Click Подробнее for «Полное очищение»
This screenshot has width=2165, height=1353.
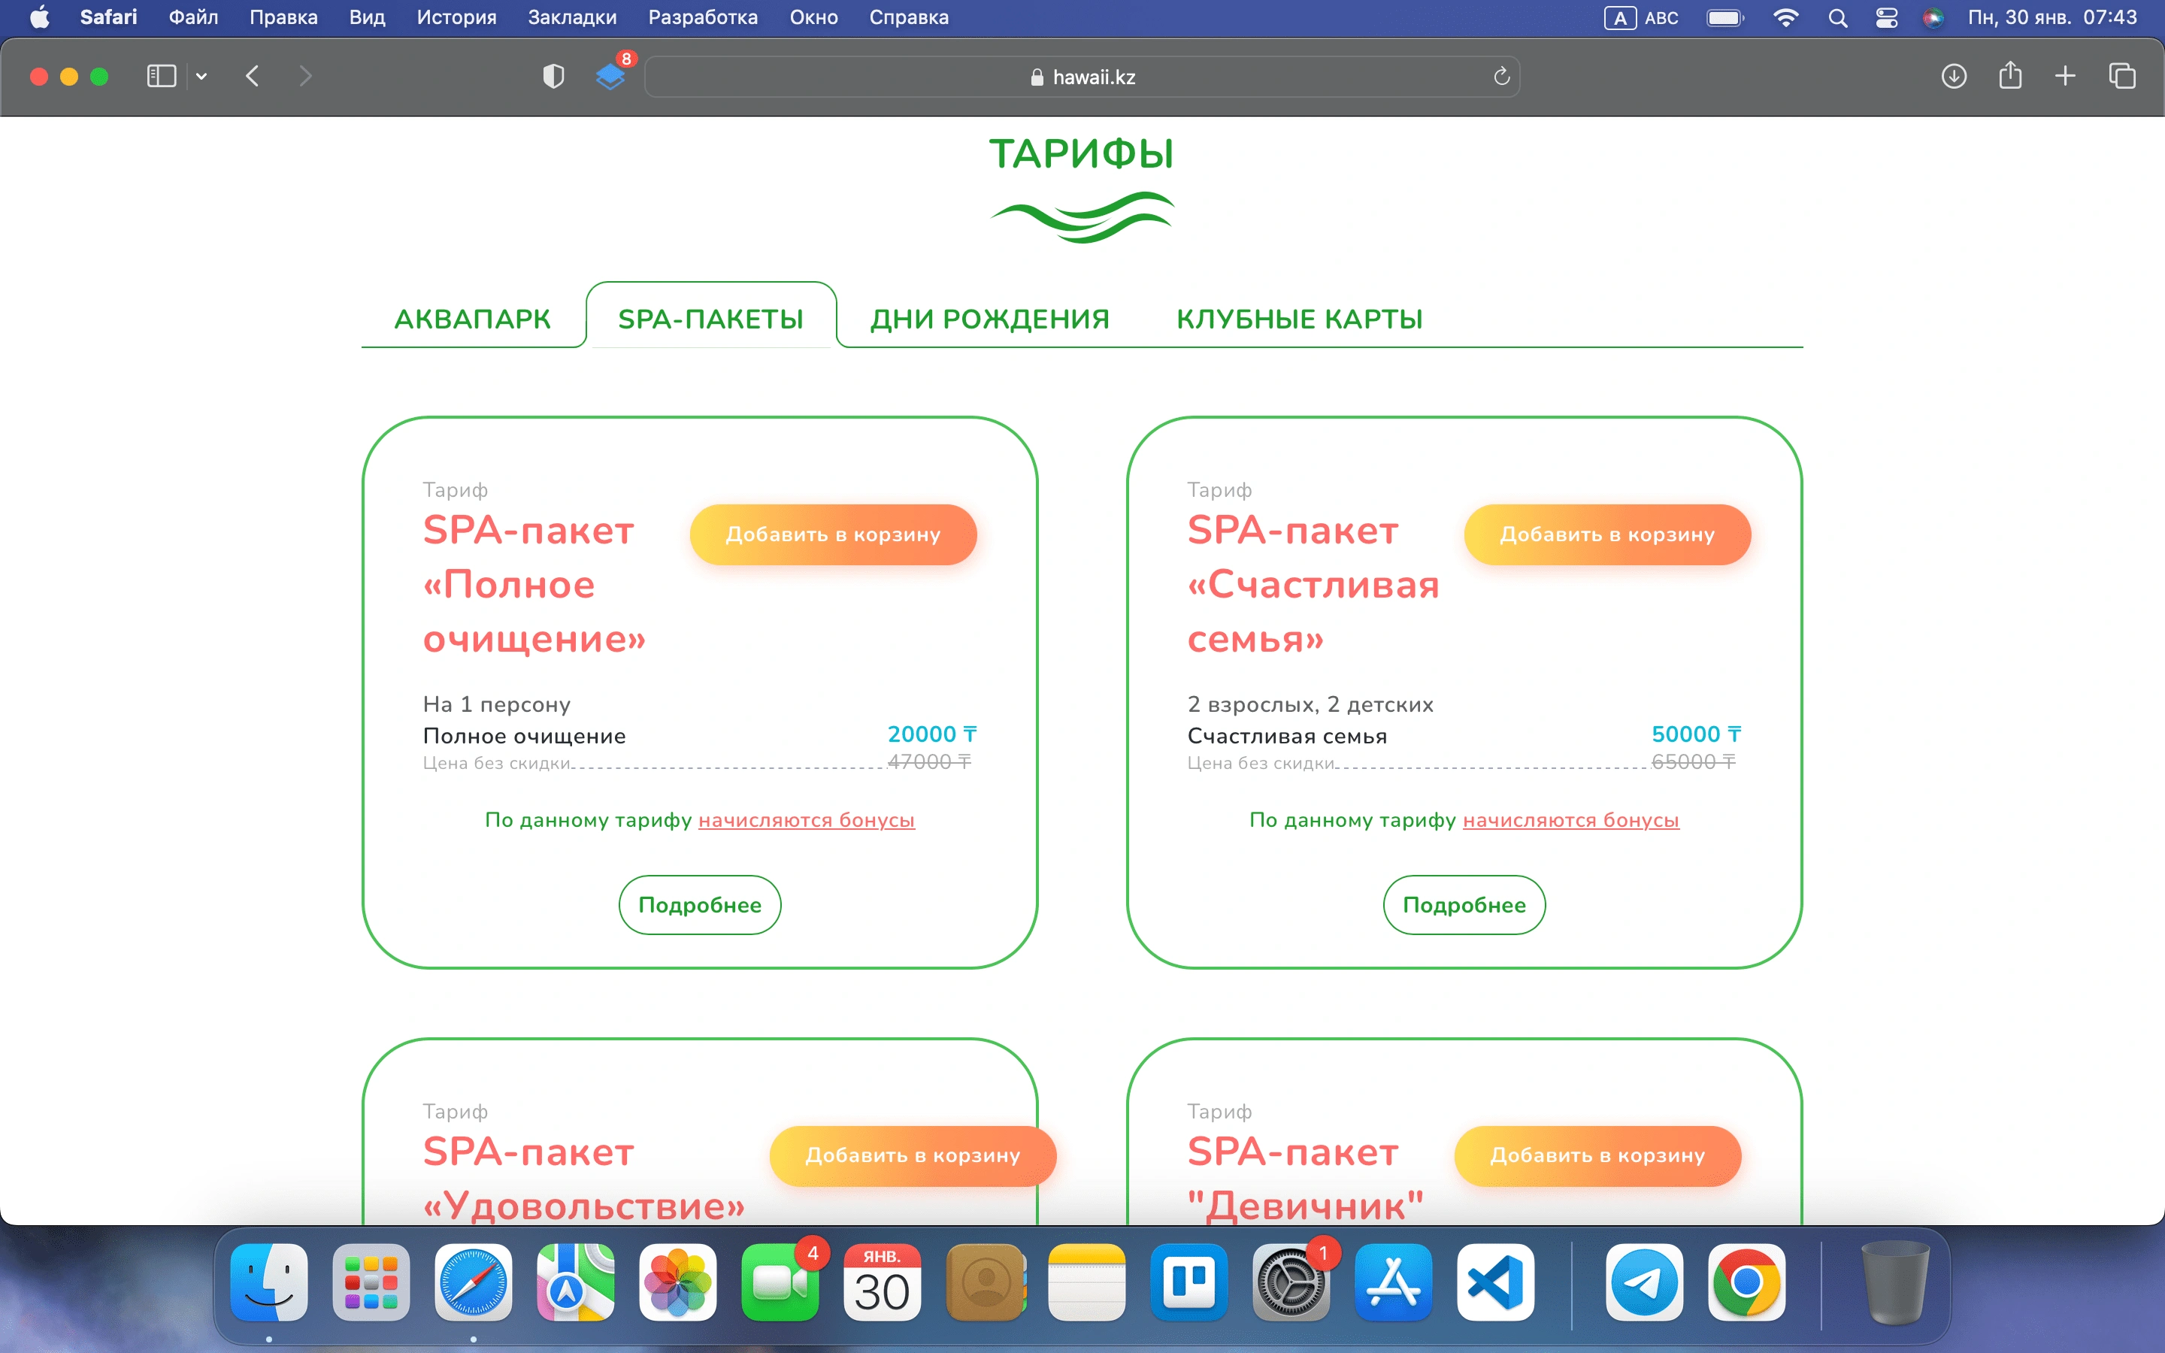click(x=700, y=905)
